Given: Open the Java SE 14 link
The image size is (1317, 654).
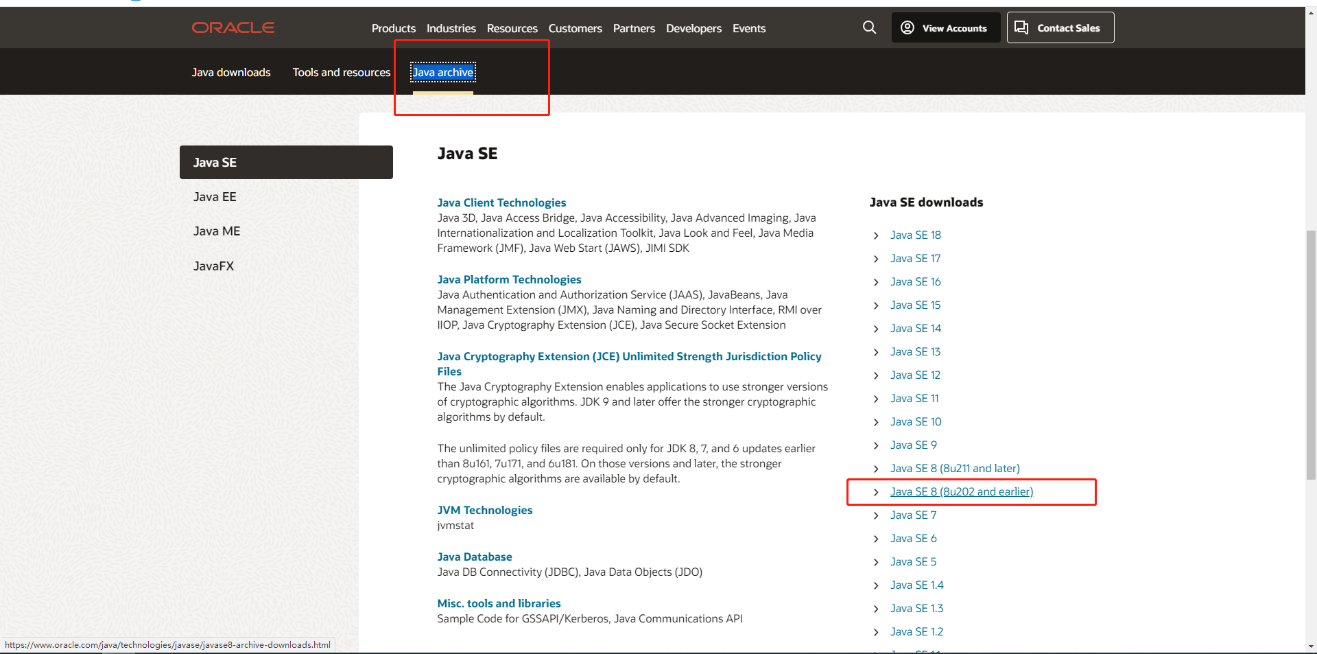Looking at the screenshot, I should pos(916,328).
